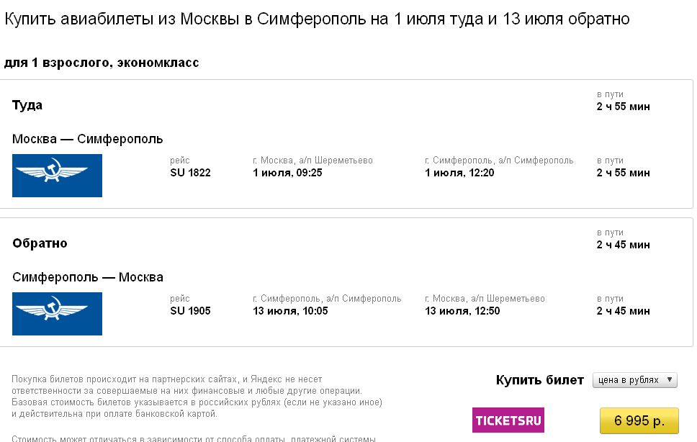Click the "Купить билет" label

click(x=539, y=380)
